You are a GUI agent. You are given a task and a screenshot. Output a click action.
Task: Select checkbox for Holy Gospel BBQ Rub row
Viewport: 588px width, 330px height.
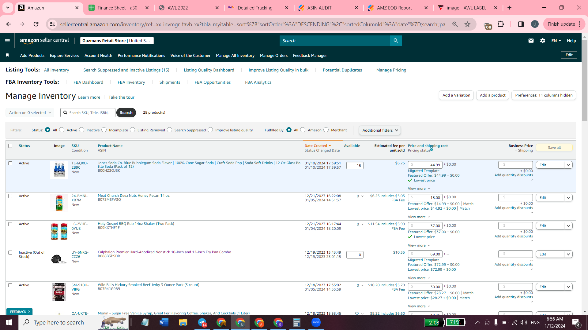coord(10,224)
